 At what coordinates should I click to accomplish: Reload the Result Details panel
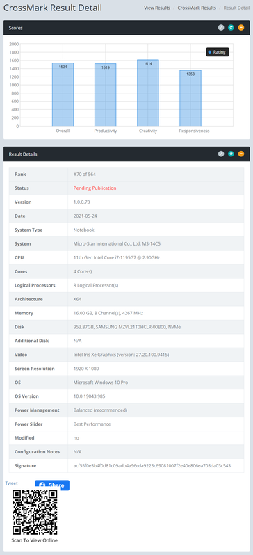pos(231,154)
